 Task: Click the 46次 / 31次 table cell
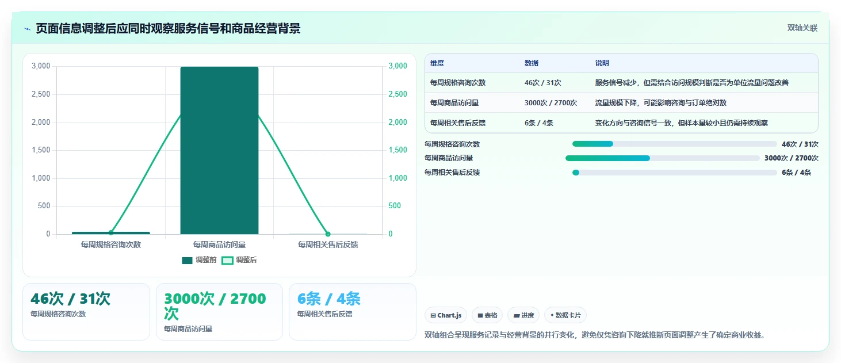pyautogui.click(x=543, y=83)
